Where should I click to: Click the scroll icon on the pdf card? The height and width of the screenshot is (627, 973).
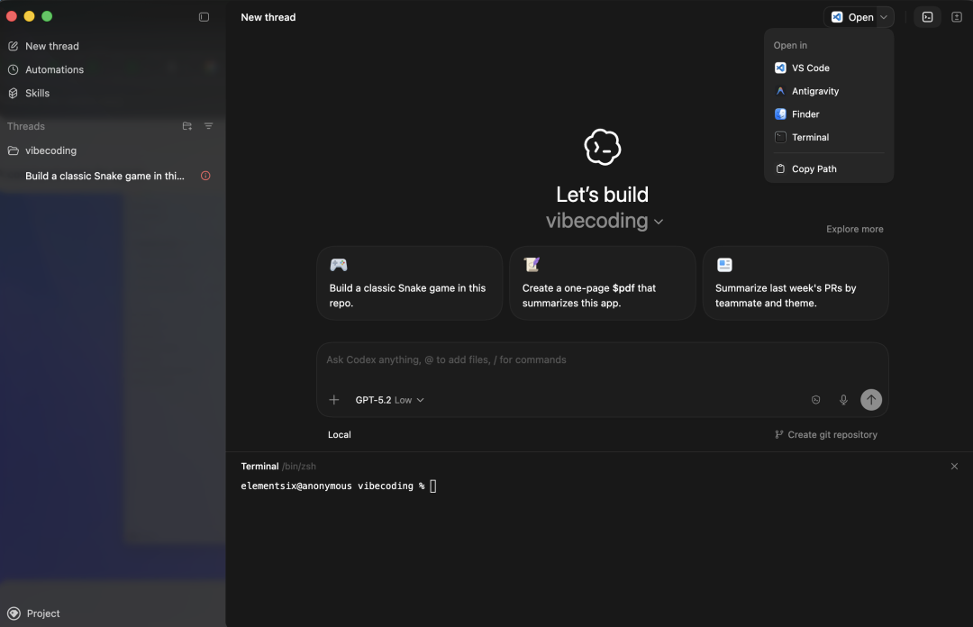(x=532, y=265)
